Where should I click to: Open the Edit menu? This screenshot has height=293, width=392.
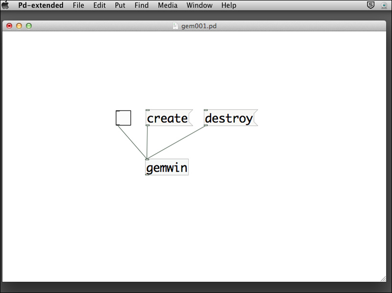coord(99,5)
